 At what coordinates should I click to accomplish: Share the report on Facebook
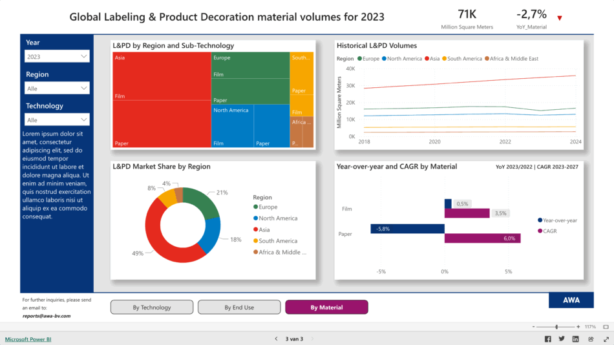(548, 339)
